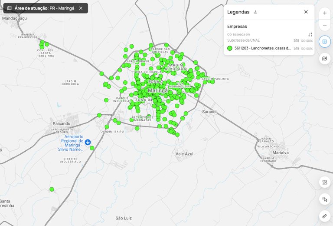Zoom in with the plus button
The image size is (333, 226).
(x=325, y=13)
